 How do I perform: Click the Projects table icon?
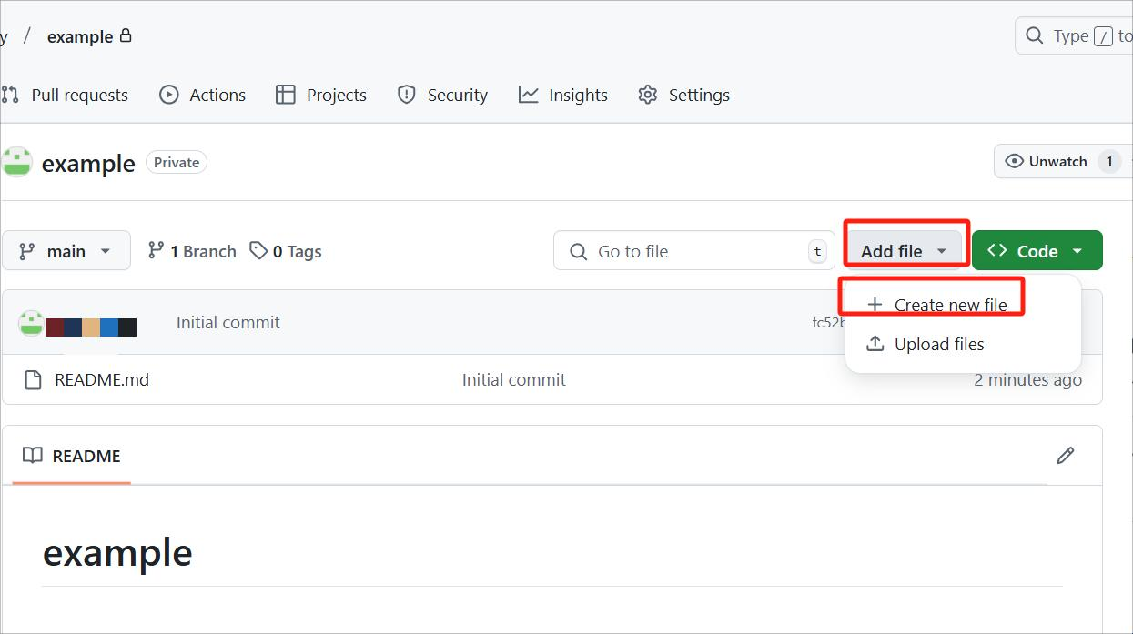point(286,95)
